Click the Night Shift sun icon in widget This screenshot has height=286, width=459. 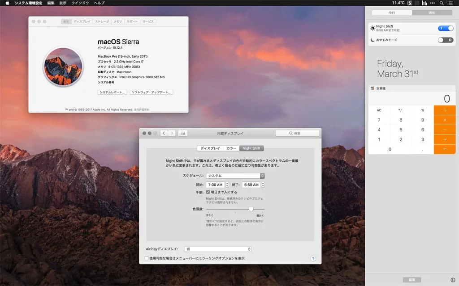372,28
